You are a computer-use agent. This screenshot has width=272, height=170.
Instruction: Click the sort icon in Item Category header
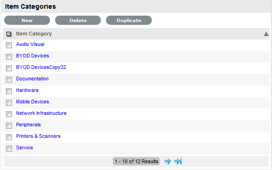point(266,34)
